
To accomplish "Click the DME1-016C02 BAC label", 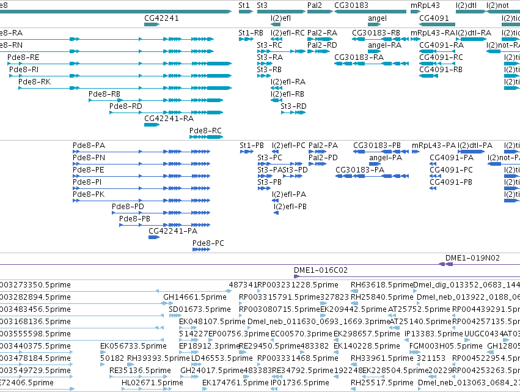I will (321, 270).
